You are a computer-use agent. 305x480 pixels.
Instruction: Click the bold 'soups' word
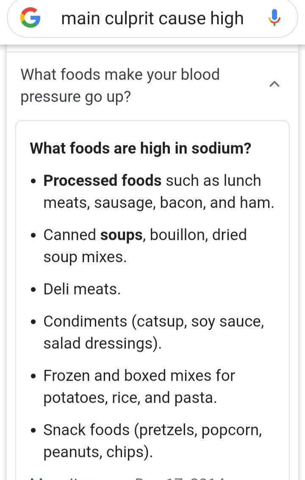[122, 235]
